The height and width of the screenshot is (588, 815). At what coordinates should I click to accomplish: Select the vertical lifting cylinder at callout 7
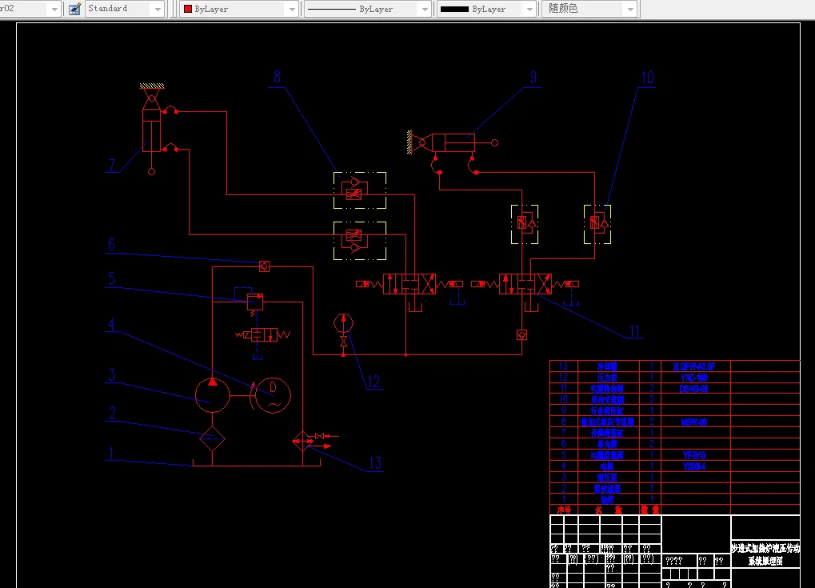click(151, 129)
